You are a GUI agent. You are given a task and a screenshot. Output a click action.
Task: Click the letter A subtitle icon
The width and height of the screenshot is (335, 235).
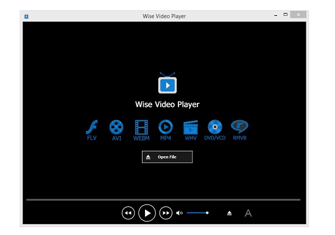click(x=248, y=213)
